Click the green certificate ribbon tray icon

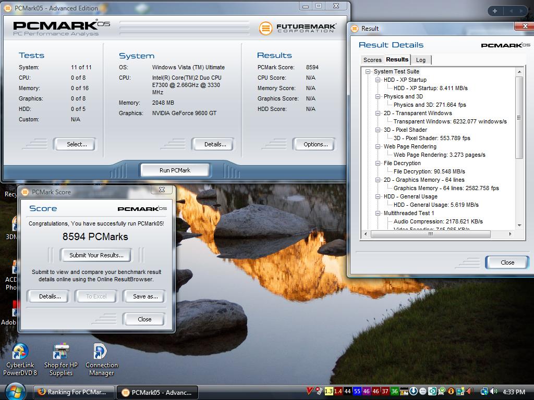click(x=442, y=391)
